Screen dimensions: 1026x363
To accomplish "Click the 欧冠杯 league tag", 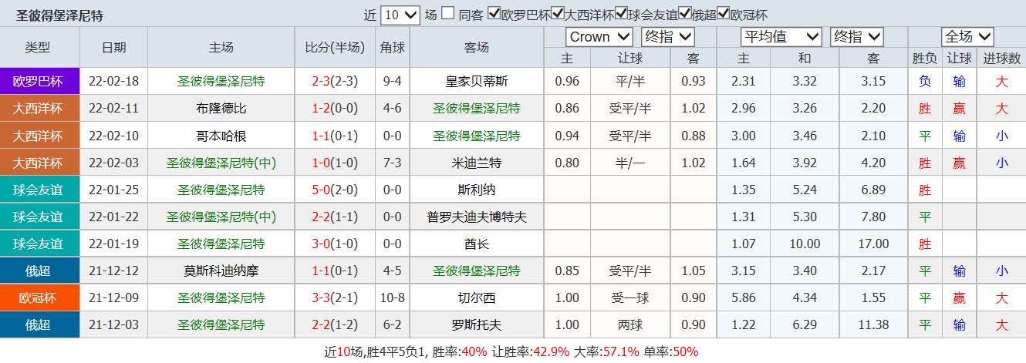I will tap(38, 297).
